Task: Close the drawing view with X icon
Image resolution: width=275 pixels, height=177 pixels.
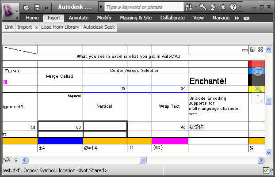Action: click(x=260, y=49)
